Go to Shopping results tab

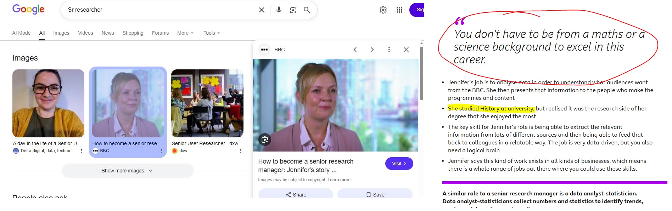click(133, 33)
